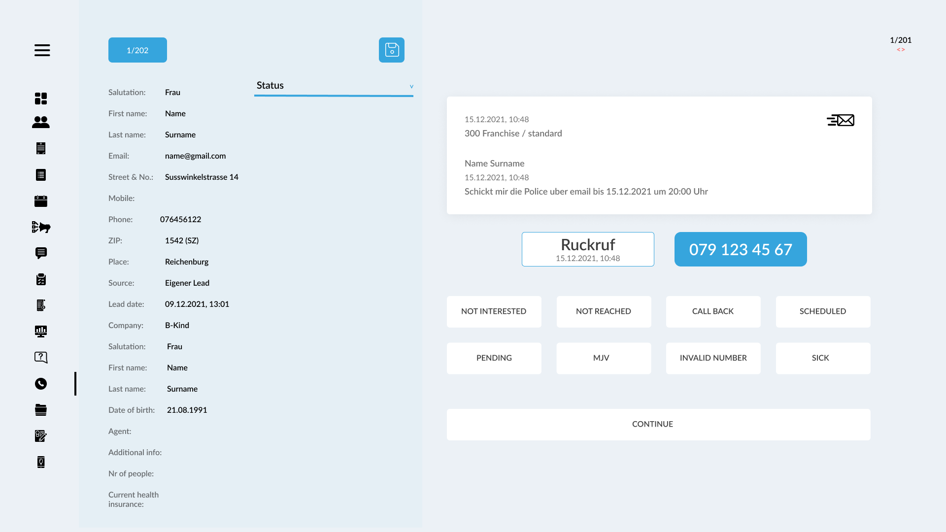Click the save floppy disk icon
The width and height of the screenshot is (946, 532).
(392, 50)
